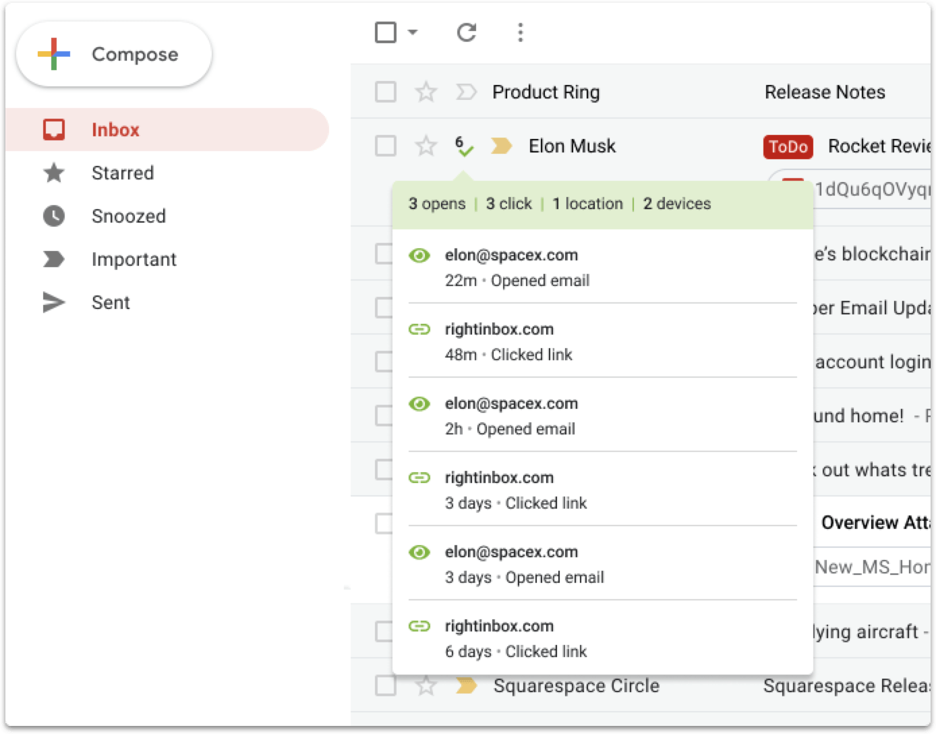This screenshot has height=734, width=936.
Task: Open the Inbox folder
Action: point(167,130)
